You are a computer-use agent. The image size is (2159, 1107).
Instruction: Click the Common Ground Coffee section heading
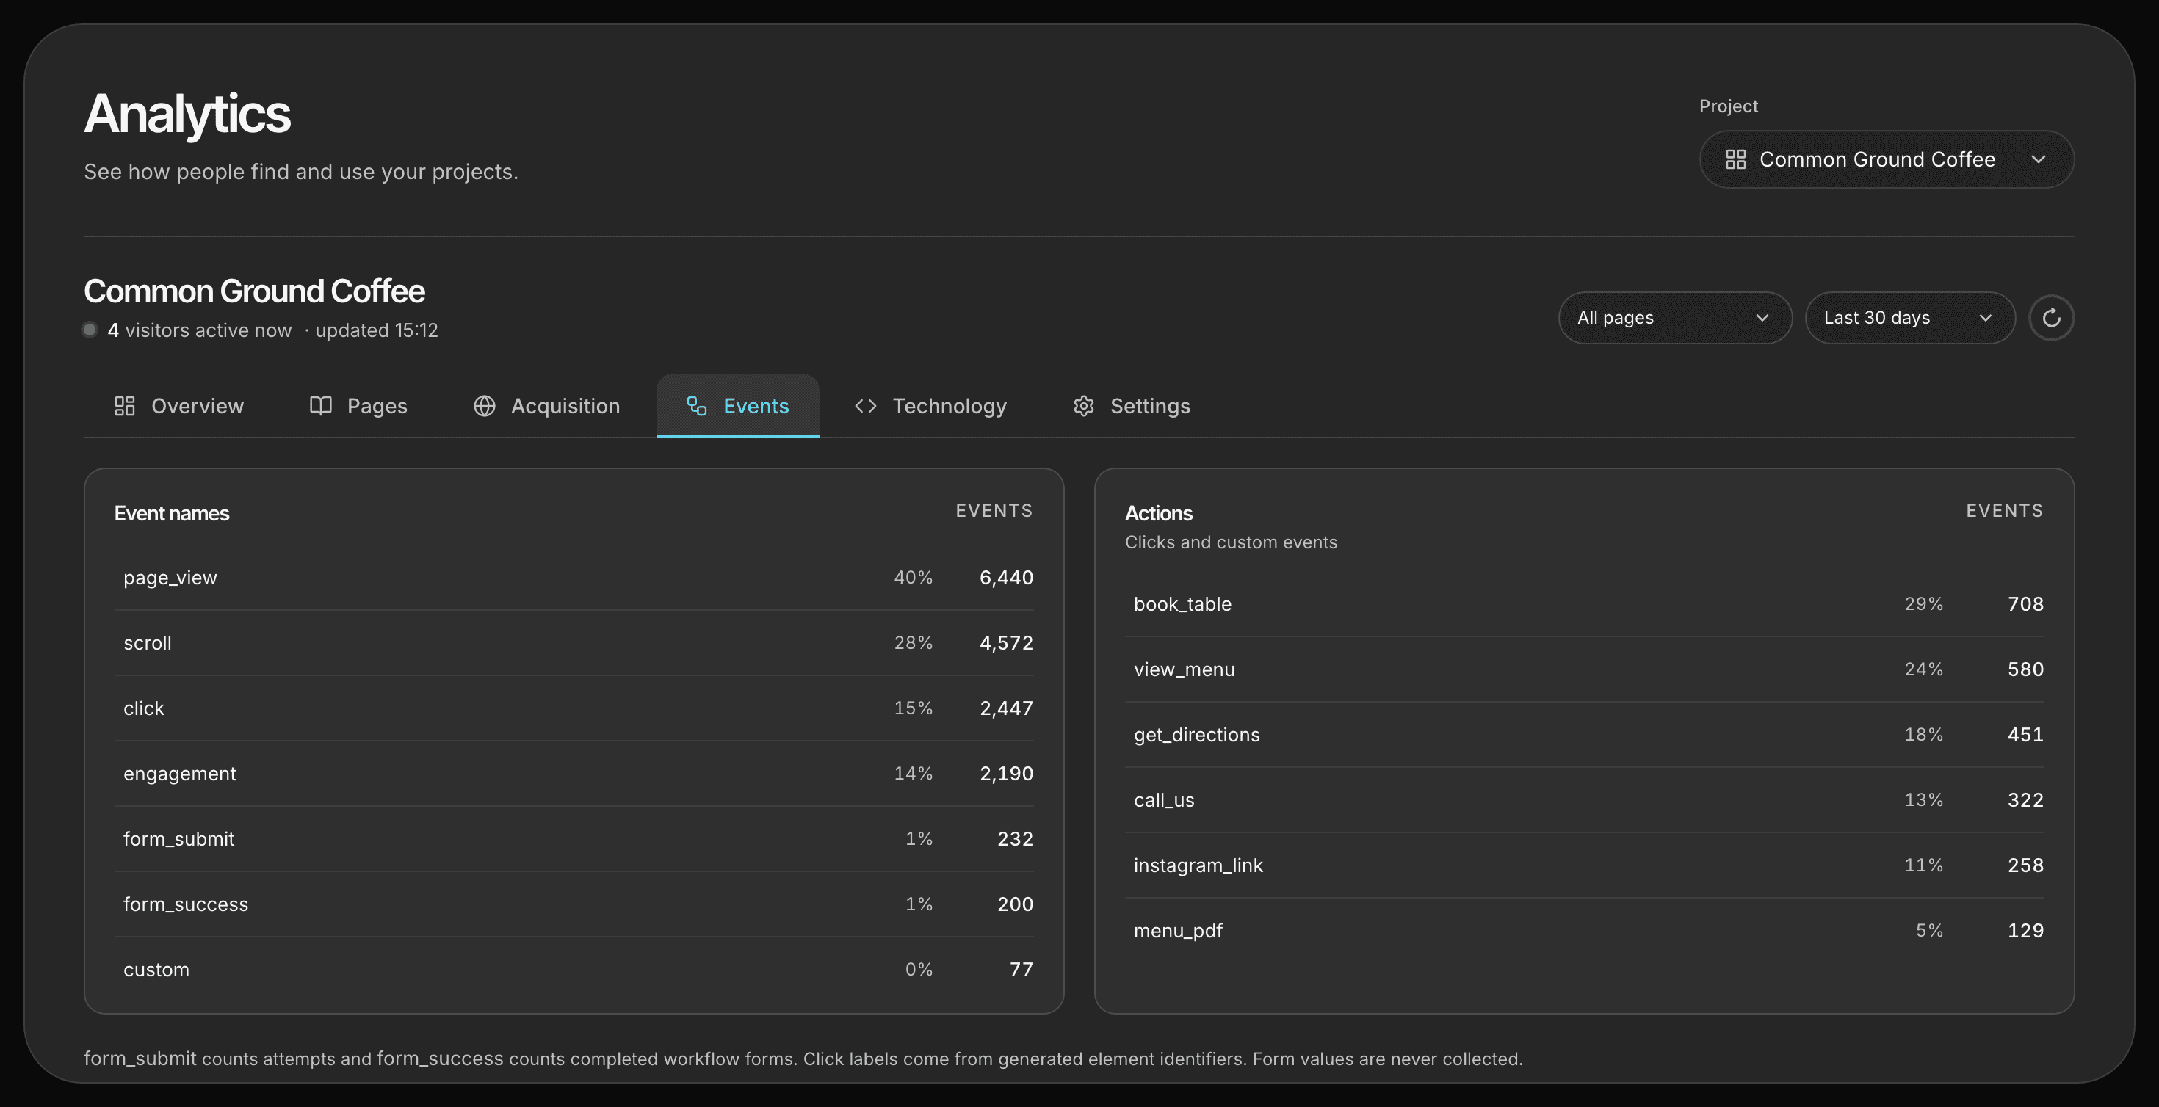pos(254,291)
